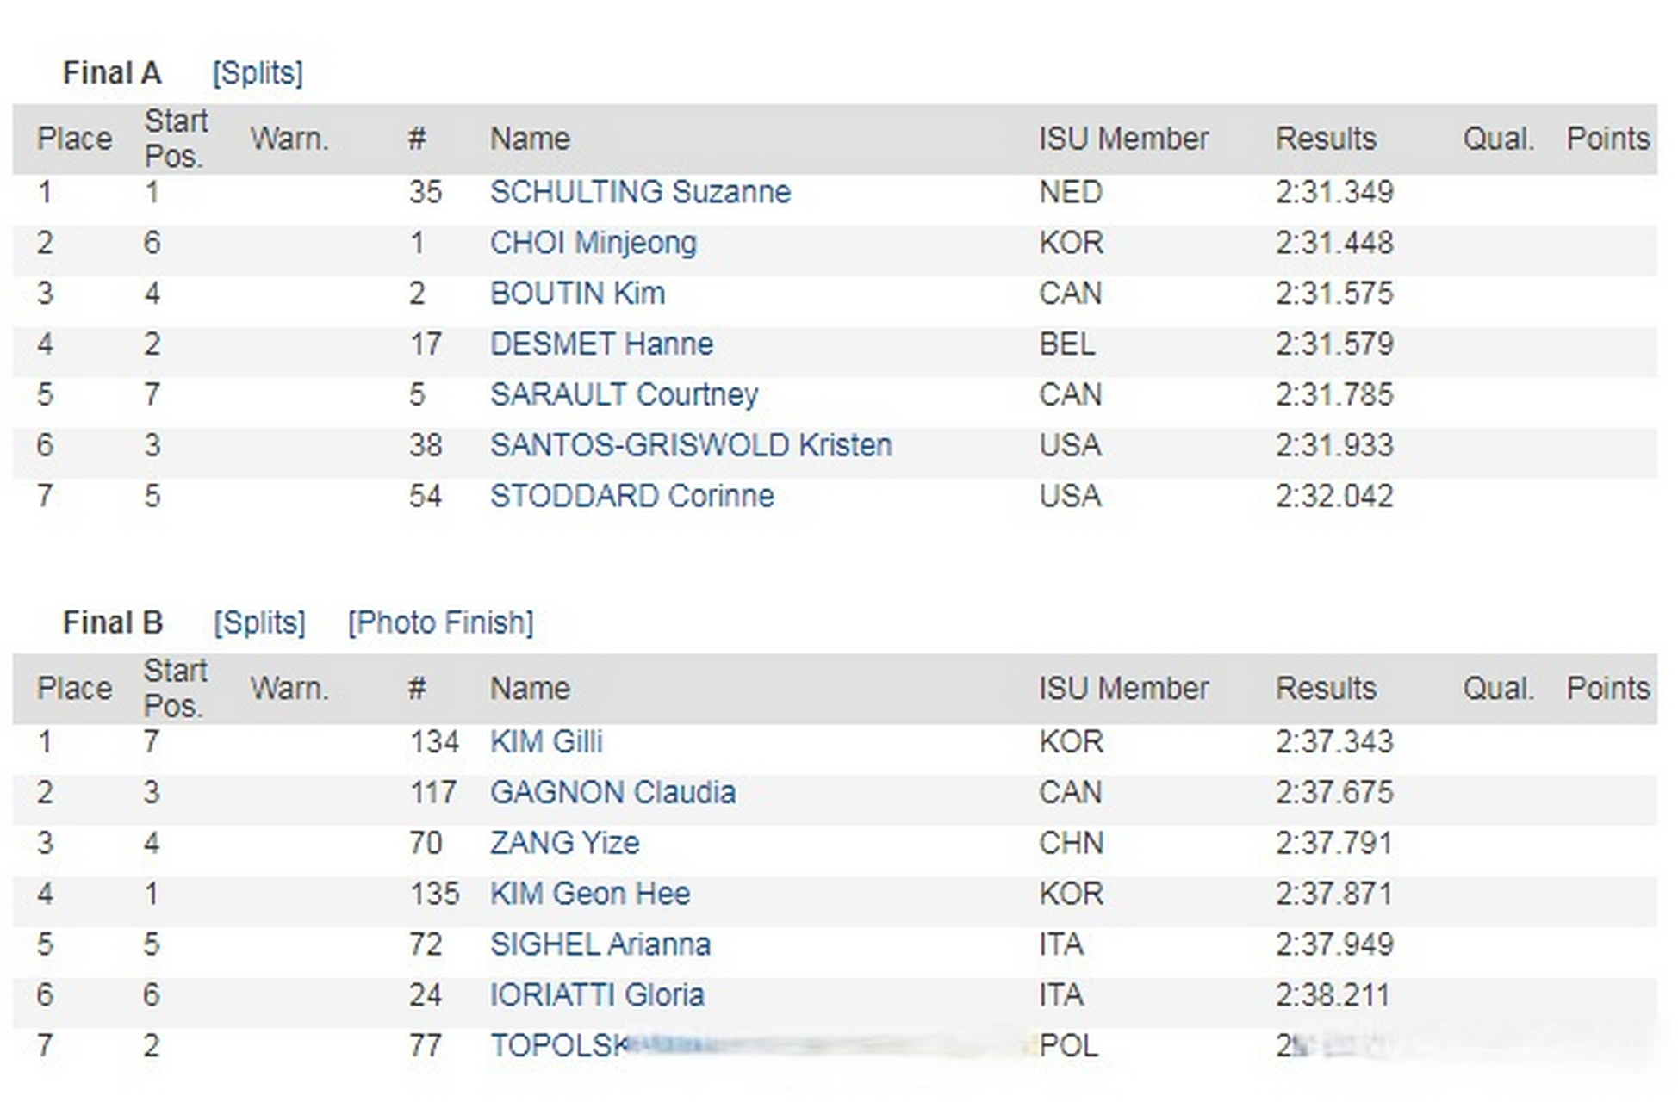Open DESMET Hanne's profile link
This screenshot has height=1102, width=1678.
tap(601, 344)
